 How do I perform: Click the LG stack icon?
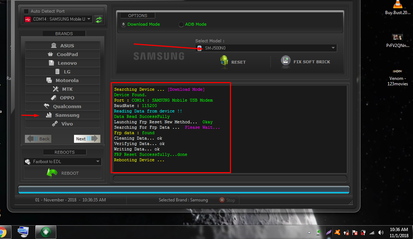point(57,72)
